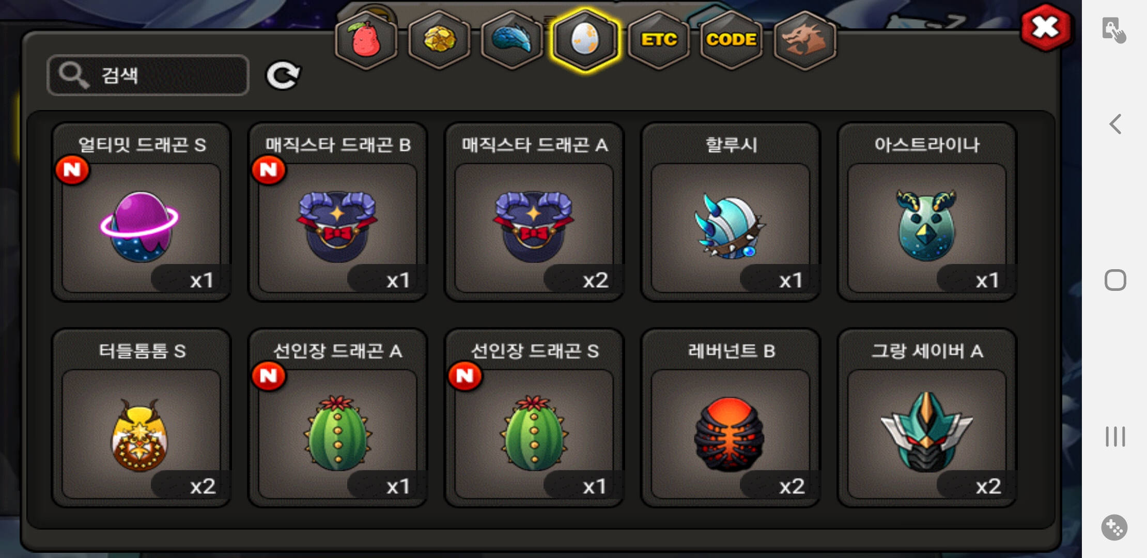Open the blue dragon scale tab
The width and height of the screenshot is (1147, 558).
click(x=512, y=40)
